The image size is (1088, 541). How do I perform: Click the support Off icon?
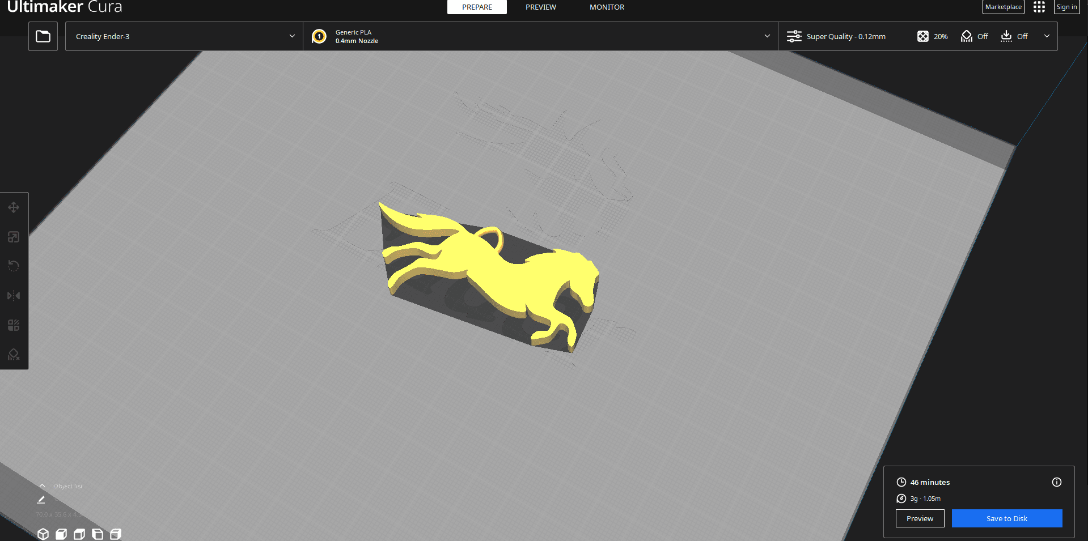tap(967, 36)
